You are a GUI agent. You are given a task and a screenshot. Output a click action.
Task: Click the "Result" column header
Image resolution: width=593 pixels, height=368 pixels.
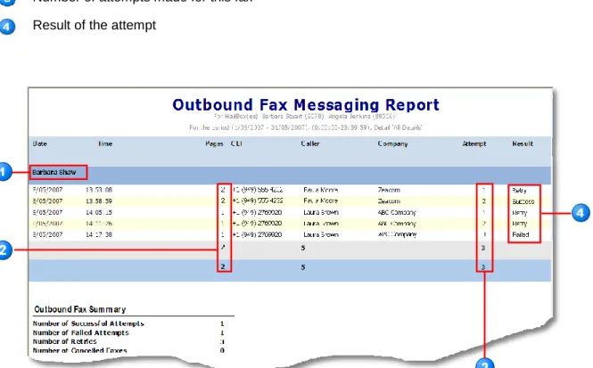(523, 143)
